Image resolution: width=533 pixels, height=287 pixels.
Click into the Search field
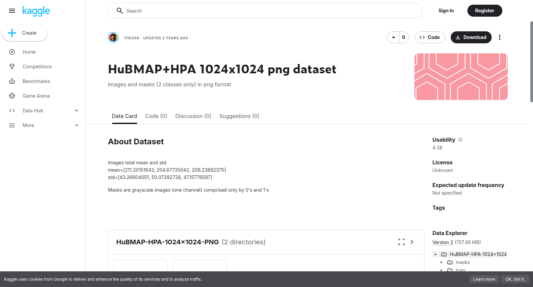click(265, 11)
